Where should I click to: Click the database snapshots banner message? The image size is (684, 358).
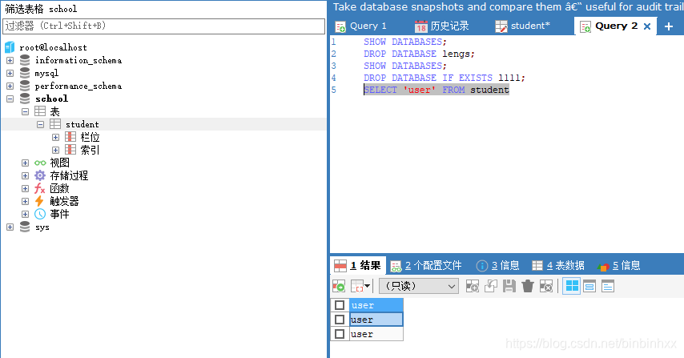click(508, 7)
